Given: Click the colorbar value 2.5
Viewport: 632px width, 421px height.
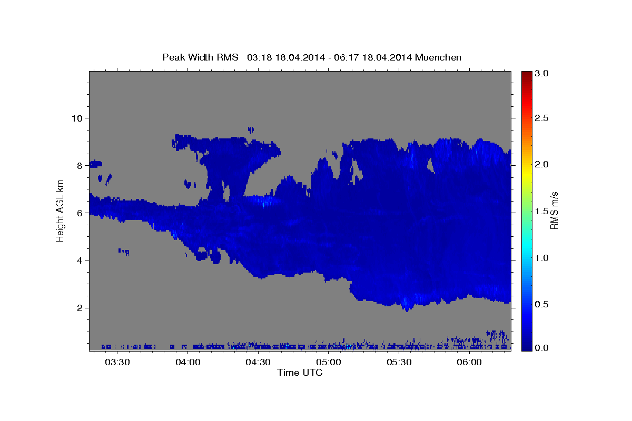Looking at the screenshot, I should point(542,118).
